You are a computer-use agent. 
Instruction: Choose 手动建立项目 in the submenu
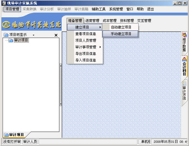(x=120, y=34)
